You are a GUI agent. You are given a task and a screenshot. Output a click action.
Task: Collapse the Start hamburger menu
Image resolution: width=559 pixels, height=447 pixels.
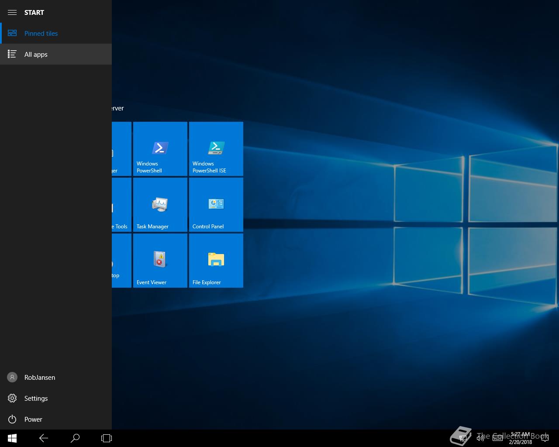tap(12, 12)
